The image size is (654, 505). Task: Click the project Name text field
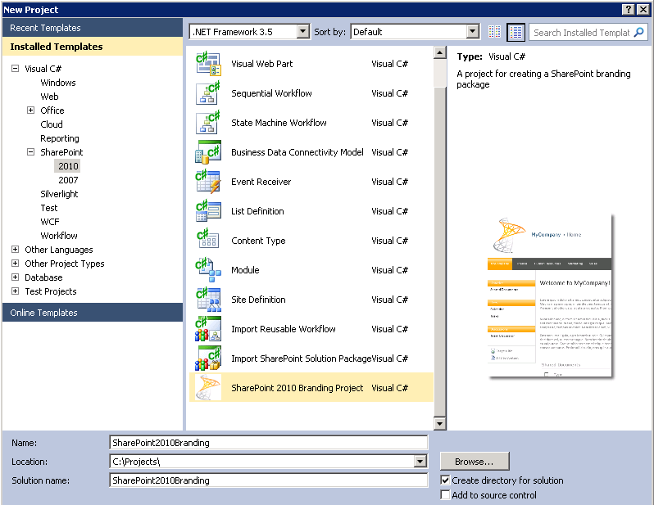click(268, 443)
